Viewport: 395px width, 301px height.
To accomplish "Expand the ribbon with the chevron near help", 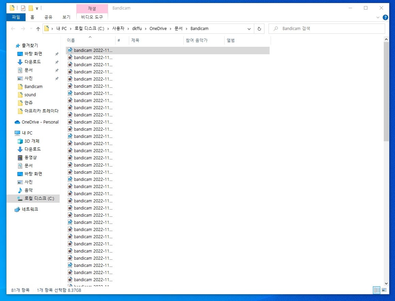I will click(378, 17).
